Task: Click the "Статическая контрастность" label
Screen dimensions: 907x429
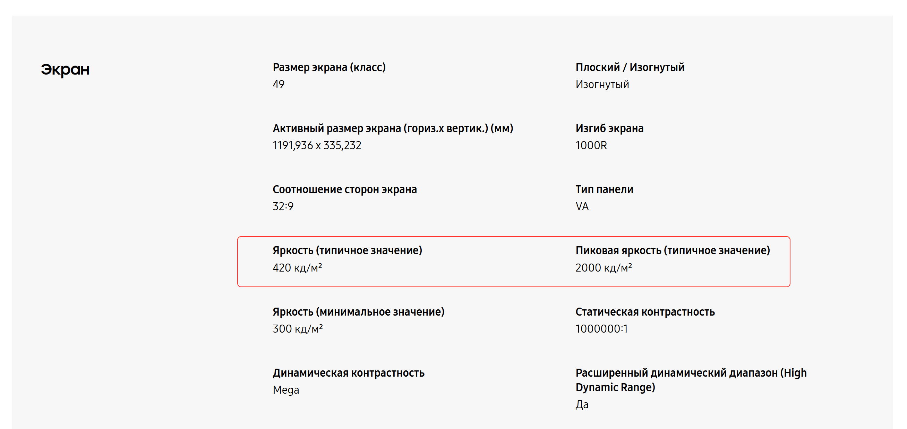Action: point(645,312)
